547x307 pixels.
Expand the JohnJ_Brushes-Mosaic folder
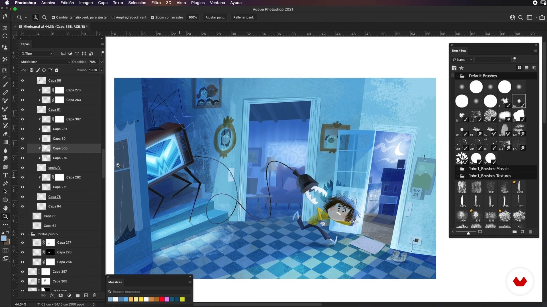(458, 169)
